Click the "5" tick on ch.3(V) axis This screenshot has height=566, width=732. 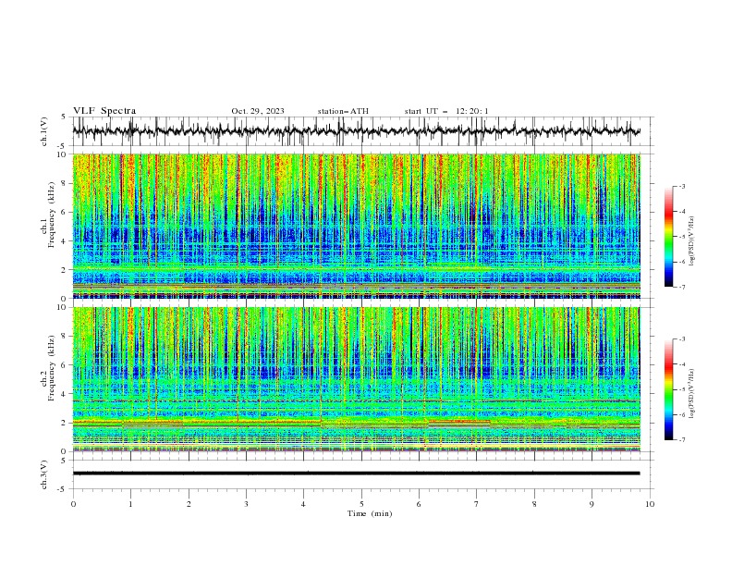coord(64,461)
